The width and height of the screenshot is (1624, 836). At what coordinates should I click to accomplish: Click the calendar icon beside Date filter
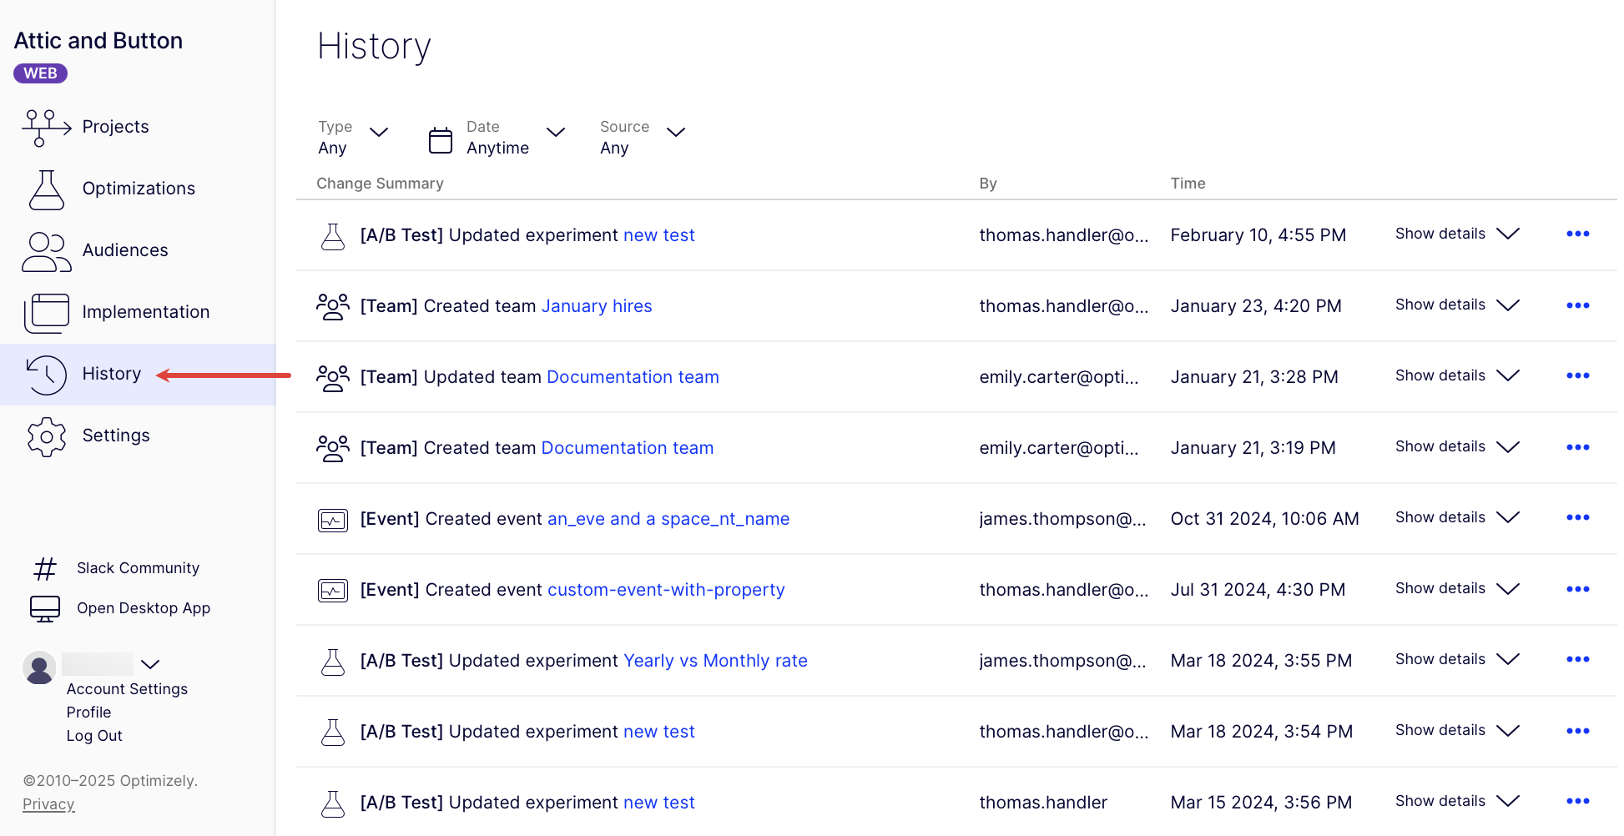click(440, 139)
